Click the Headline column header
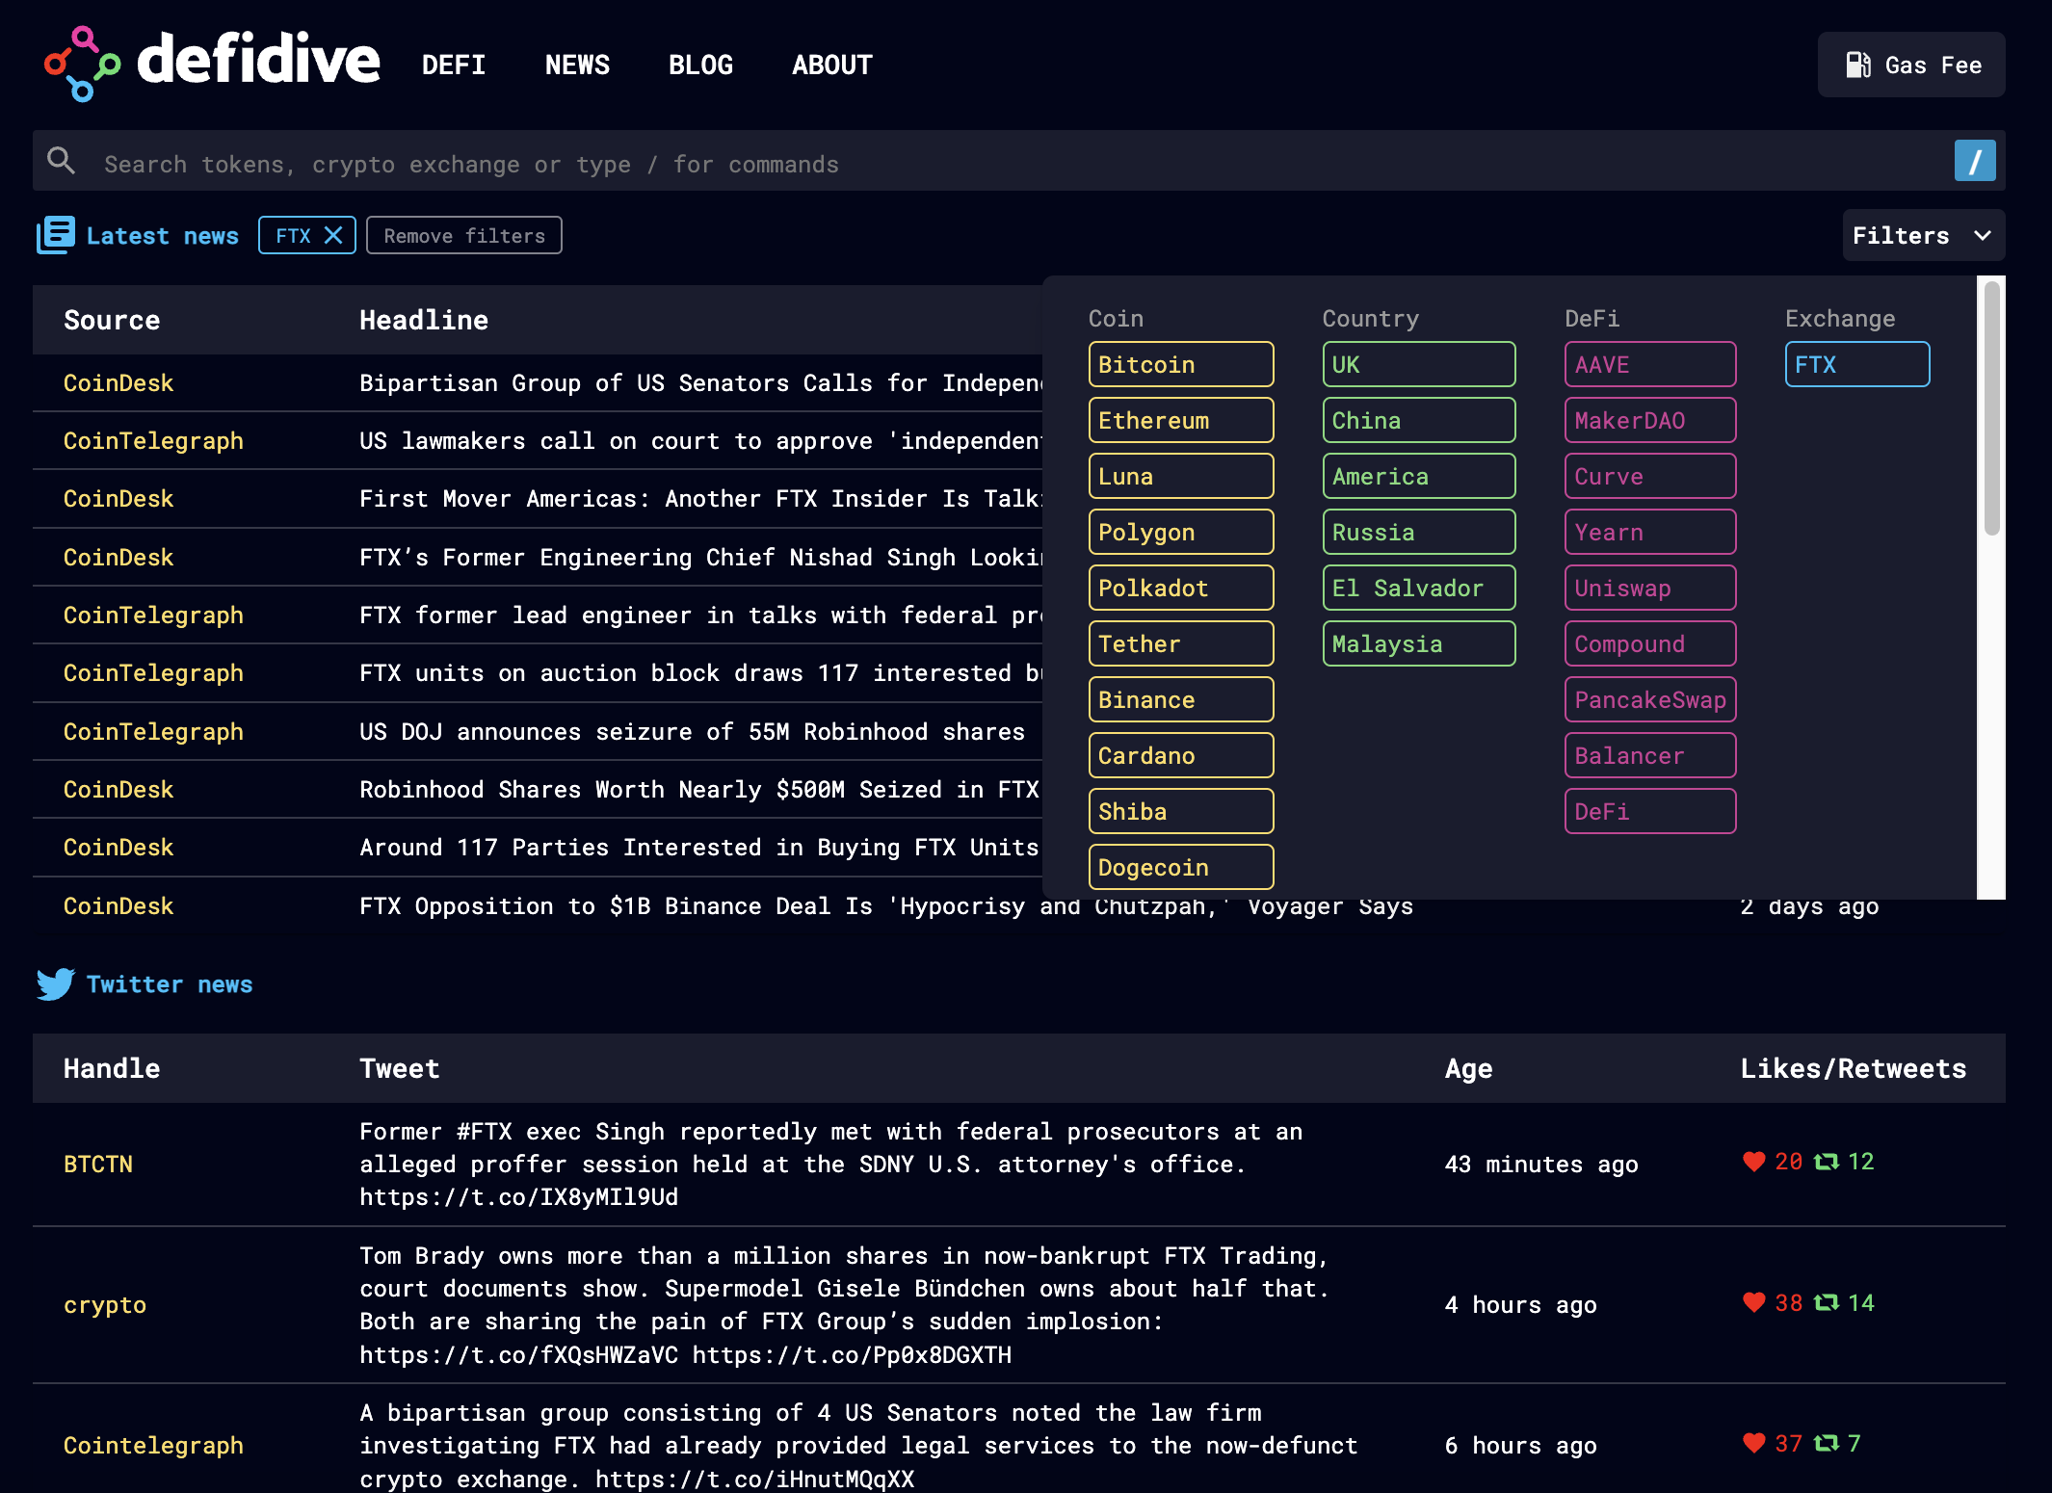Image resolution: width=2052 pixels, height=1493 pixels. pyautogui.click(x=424, y=320)
